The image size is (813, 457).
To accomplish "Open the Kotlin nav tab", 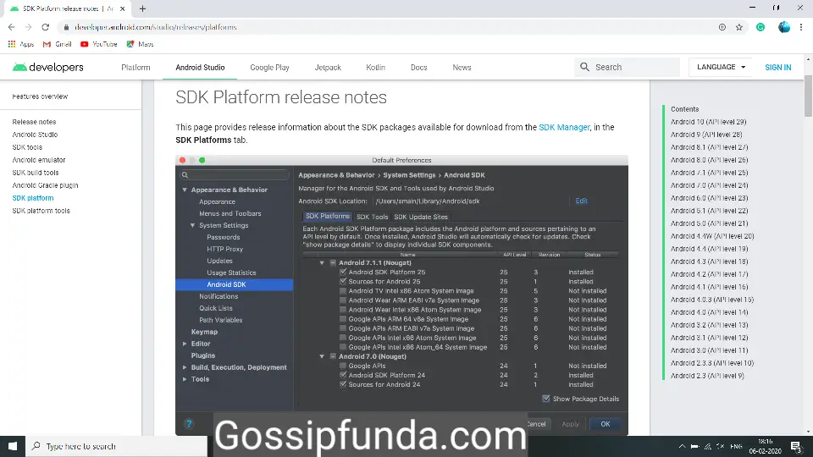I will pos(375,68).
